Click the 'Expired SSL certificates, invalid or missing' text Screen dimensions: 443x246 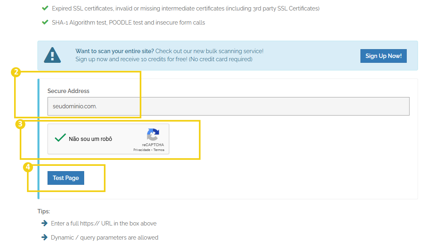tap(186, 8)
